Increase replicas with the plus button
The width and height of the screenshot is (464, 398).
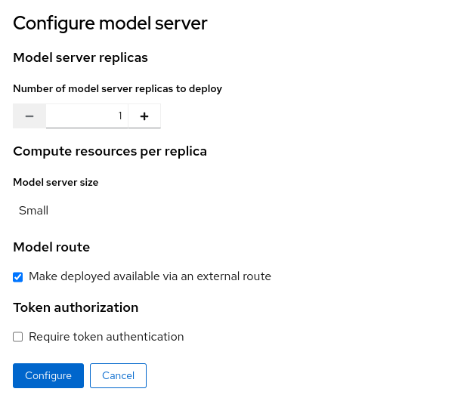tap(144, 116)
